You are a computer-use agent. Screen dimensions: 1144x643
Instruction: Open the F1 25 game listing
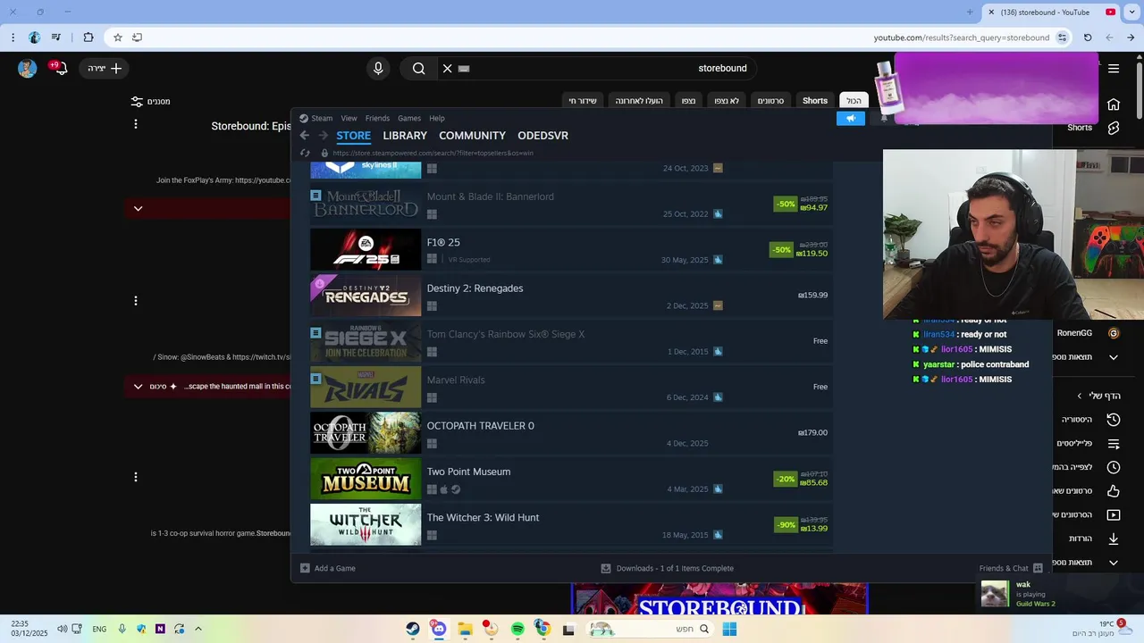coord(571,250)
